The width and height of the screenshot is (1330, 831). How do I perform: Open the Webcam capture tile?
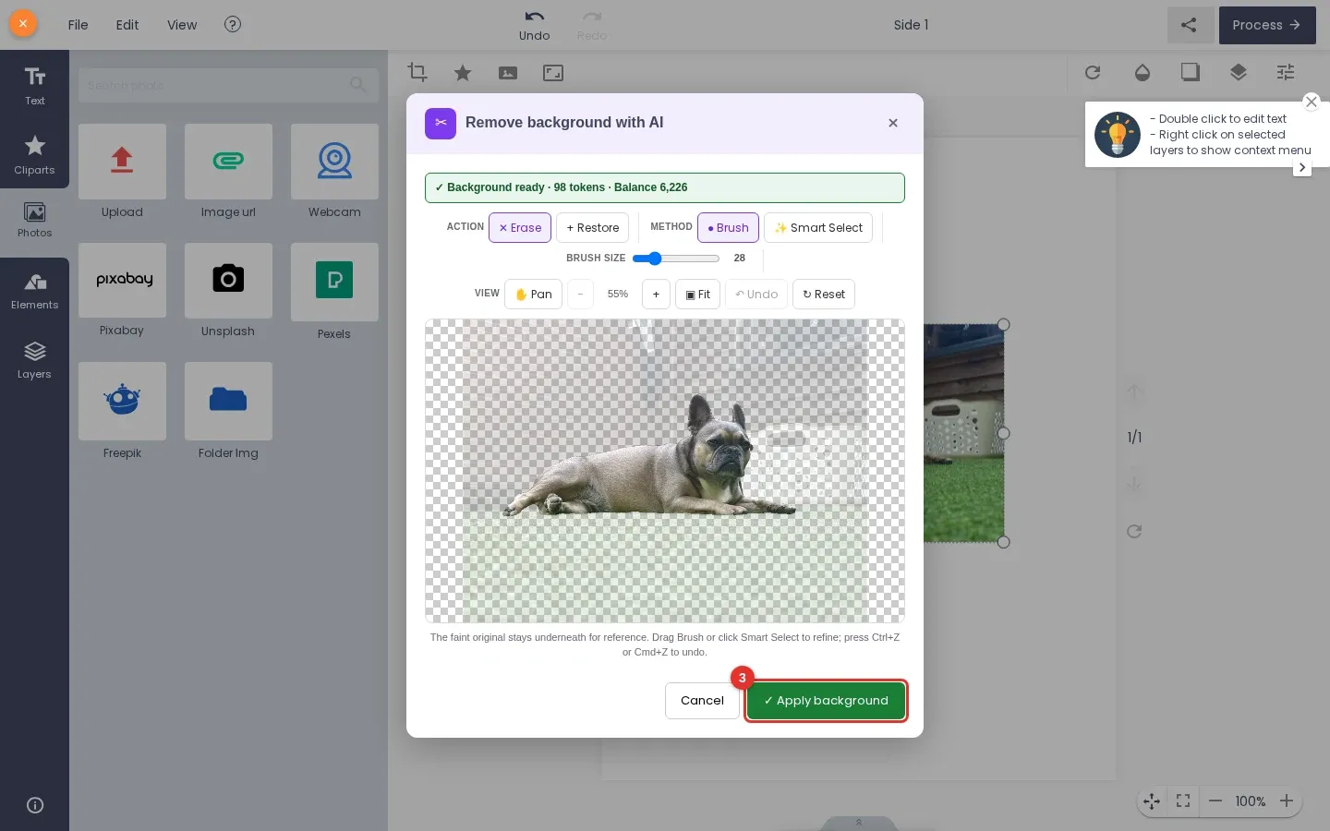tap(334, 162)
